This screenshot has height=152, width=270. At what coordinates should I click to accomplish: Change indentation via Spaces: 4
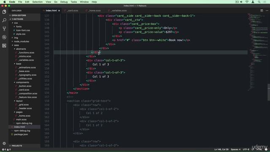pyautogui.click(x=235, y=149)
